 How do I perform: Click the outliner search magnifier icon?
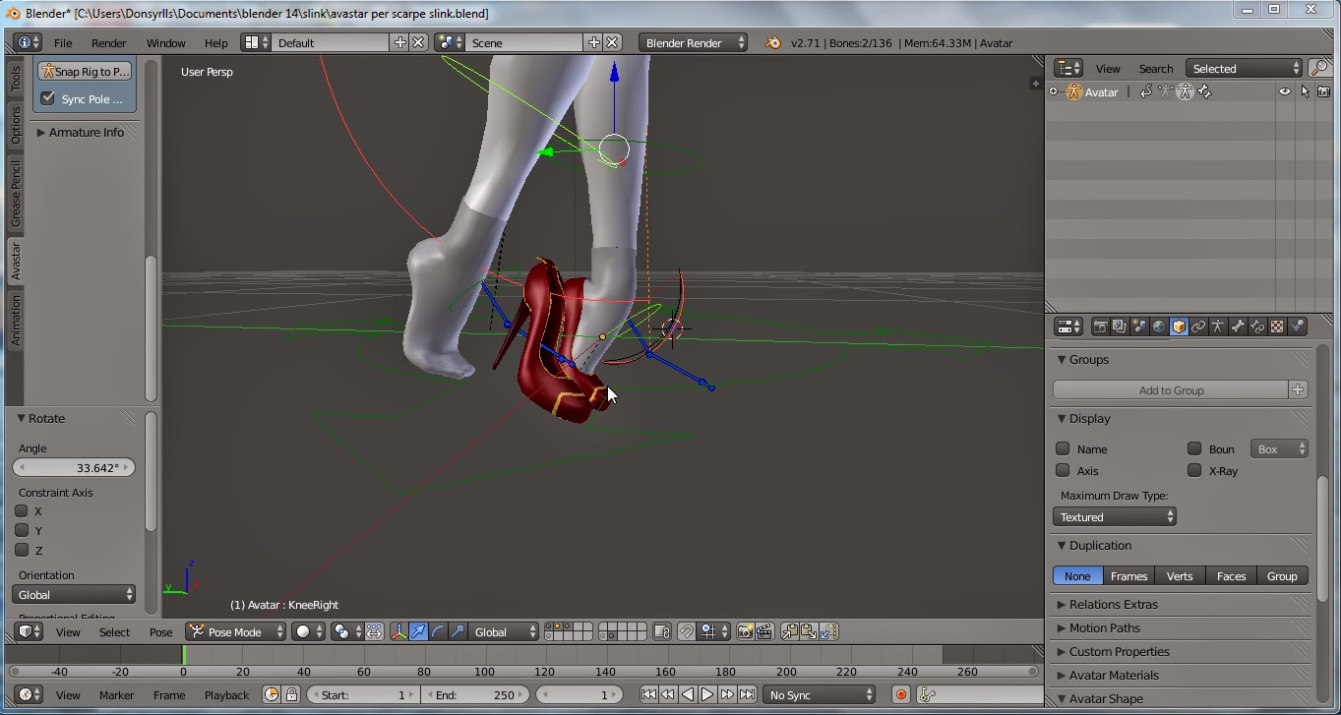1319,68
